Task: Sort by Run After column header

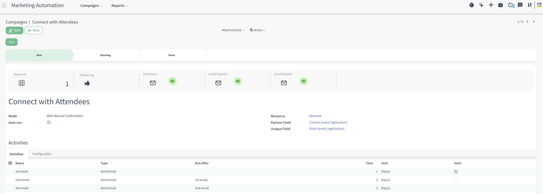Action: point(202,163)
